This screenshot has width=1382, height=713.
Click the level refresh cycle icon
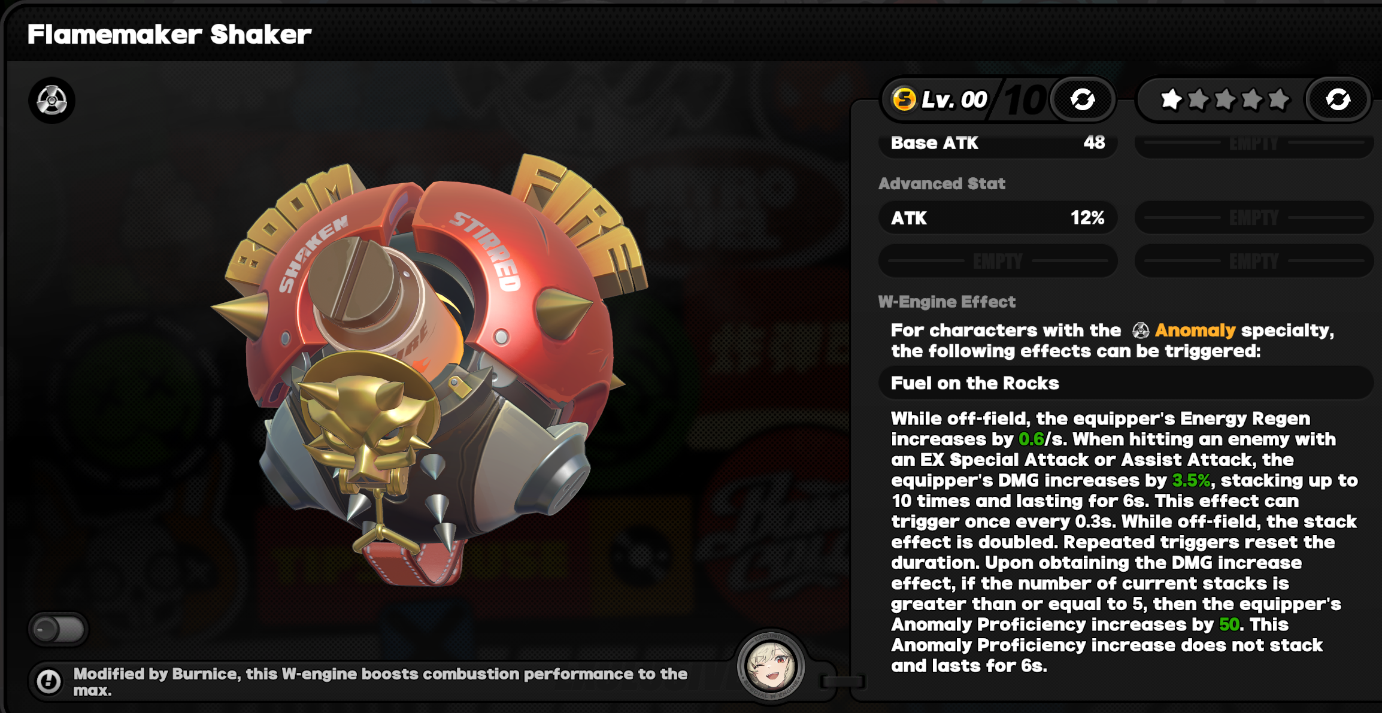[x=1083, y=99]
